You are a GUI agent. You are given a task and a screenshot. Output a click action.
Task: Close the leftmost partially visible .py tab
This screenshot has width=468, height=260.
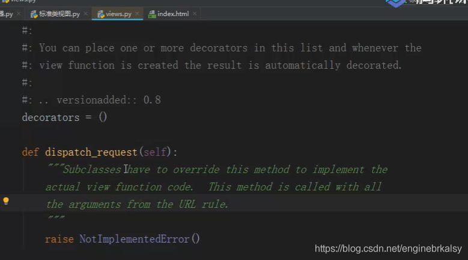[19, 14]
